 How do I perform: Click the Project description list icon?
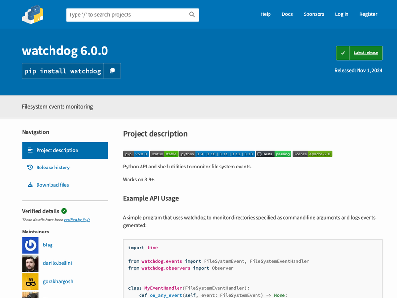pos(30,150)
